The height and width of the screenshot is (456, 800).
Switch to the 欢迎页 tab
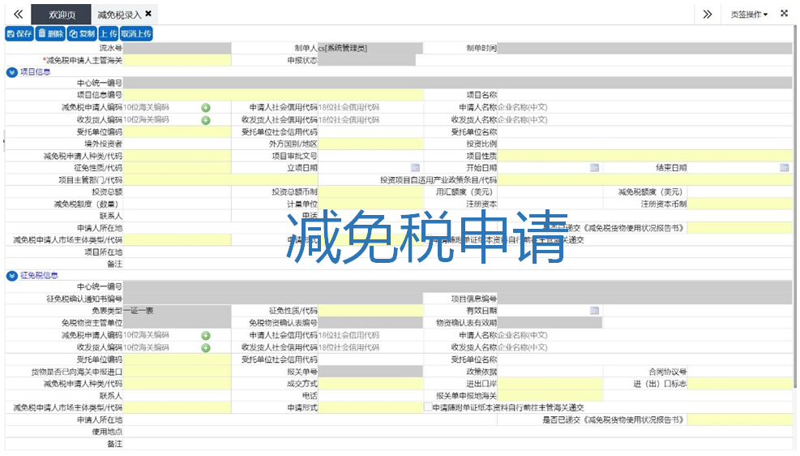[x=62, y=15]
